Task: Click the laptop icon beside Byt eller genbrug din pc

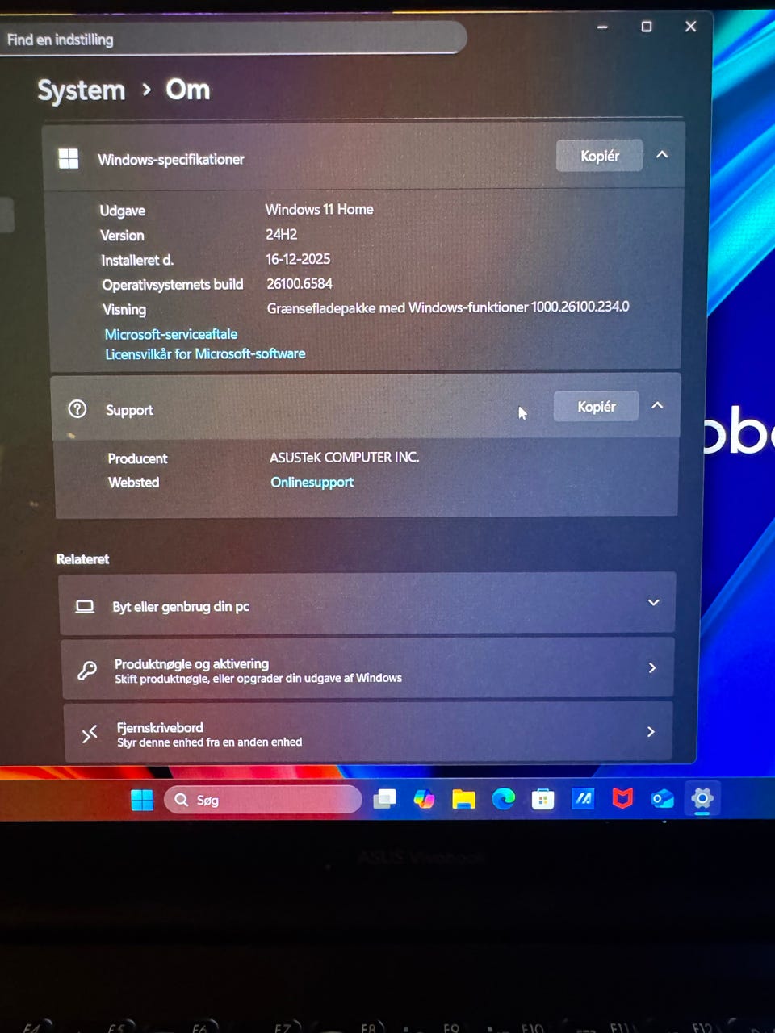Action: 85,606
